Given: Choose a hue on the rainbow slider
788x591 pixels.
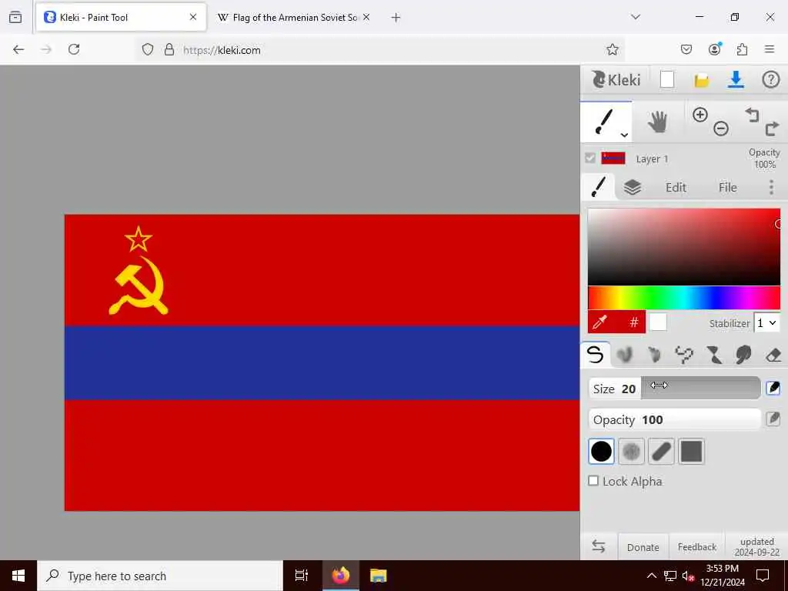Looking at the screenshot, I should pyautogui.click(x=684, y=298).
